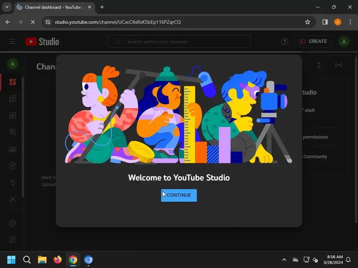This screenshot has width=358, height=268.
Task: Open Windows taskbar search
Action: pos(27,260)
